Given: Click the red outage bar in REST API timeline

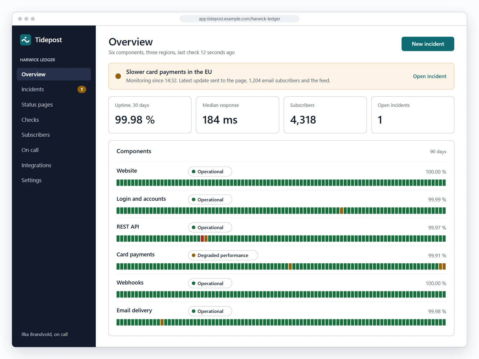Looking at the screenshot, I should click(202, 238).
